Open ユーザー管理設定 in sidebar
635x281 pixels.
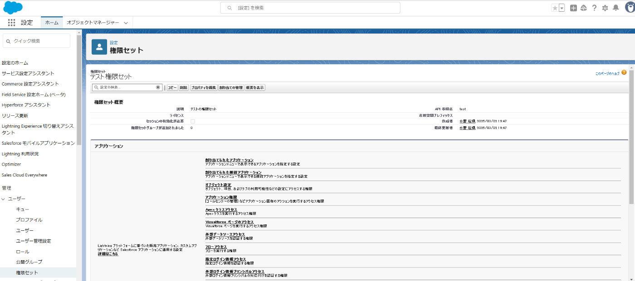pos(34,241)
